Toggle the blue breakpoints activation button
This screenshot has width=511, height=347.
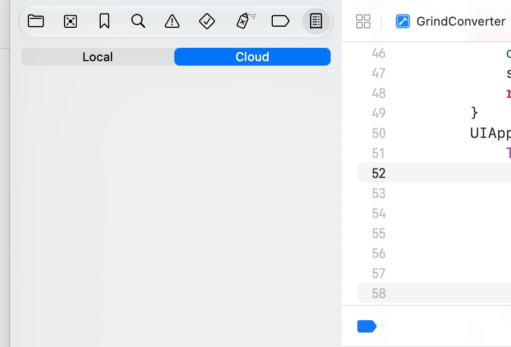[x=367, y=326]
